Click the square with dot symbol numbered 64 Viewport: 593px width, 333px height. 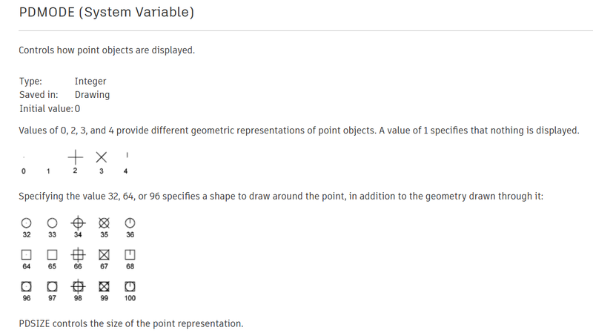click(x=26, y=254)
